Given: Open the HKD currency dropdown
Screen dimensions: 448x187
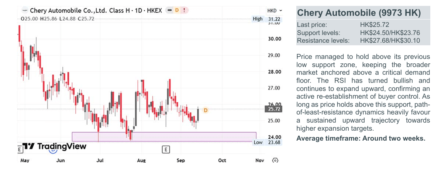Looking at the screenshot, I should [x=275, y=11].
